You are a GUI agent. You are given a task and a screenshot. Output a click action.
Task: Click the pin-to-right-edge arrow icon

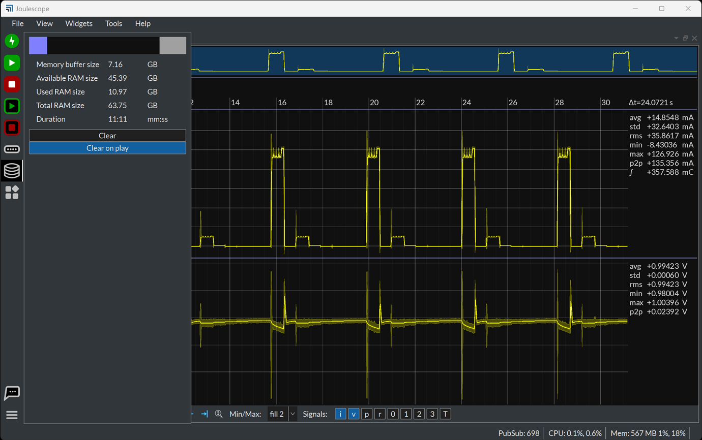(204, 414)
